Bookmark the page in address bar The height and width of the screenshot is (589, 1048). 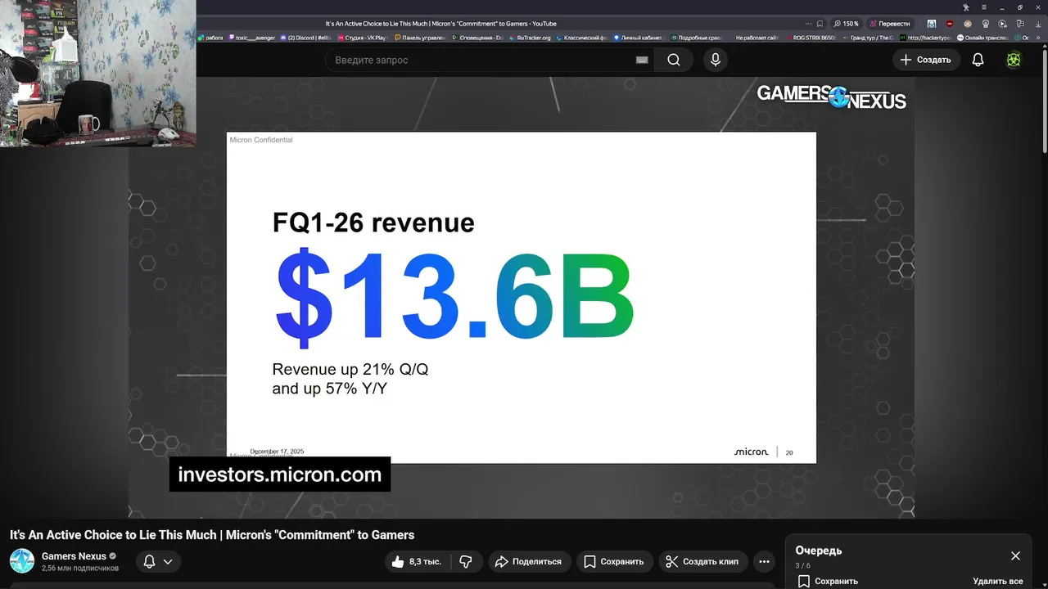[x=820, y=24]
